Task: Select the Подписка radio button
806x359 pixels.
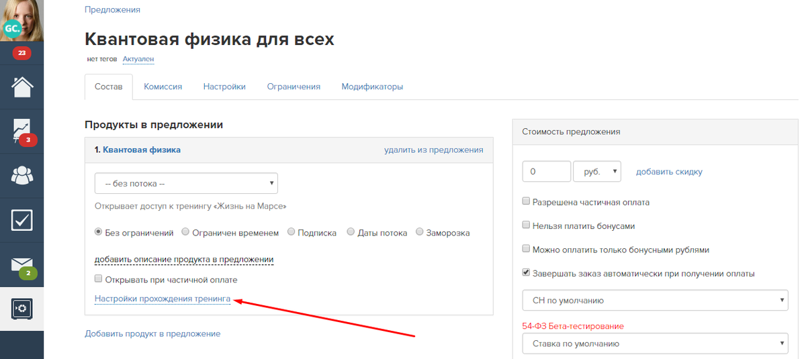Action: (x=292, y=232)
